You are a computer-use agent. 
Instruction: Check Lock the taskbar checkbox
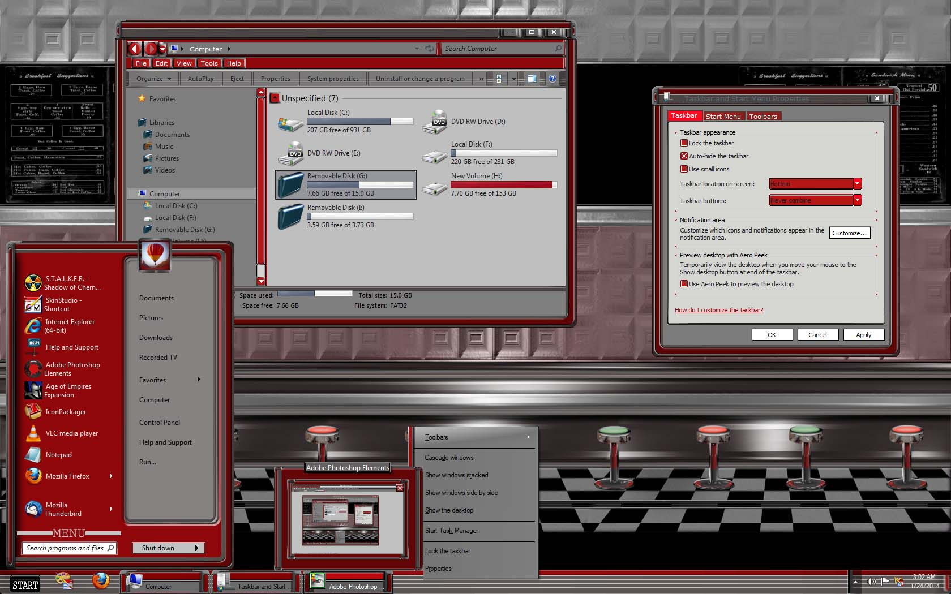click(x=684, y=143)
